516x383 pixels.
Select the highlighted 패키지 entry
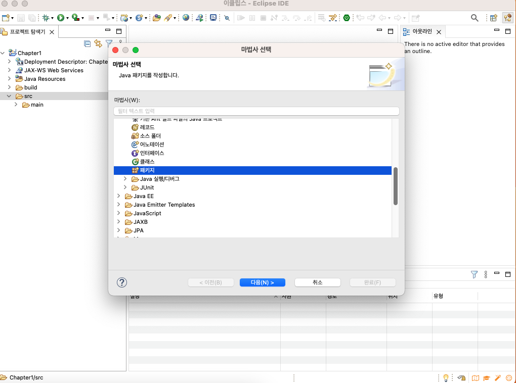click(252, 170)
